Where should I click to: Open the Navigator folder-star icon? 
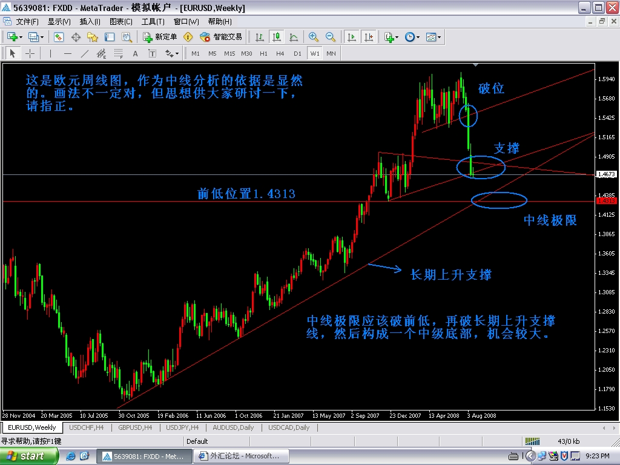93,37
